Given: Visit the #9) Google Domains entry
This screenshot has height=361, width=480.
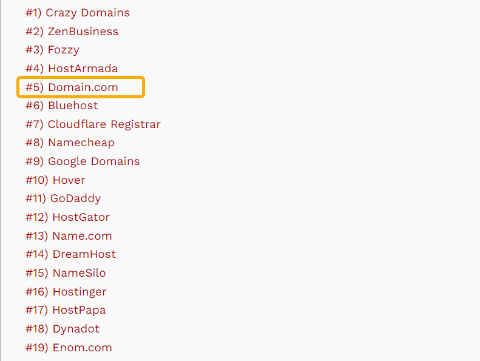Looking at the screenshot, I should click(83, 161).
